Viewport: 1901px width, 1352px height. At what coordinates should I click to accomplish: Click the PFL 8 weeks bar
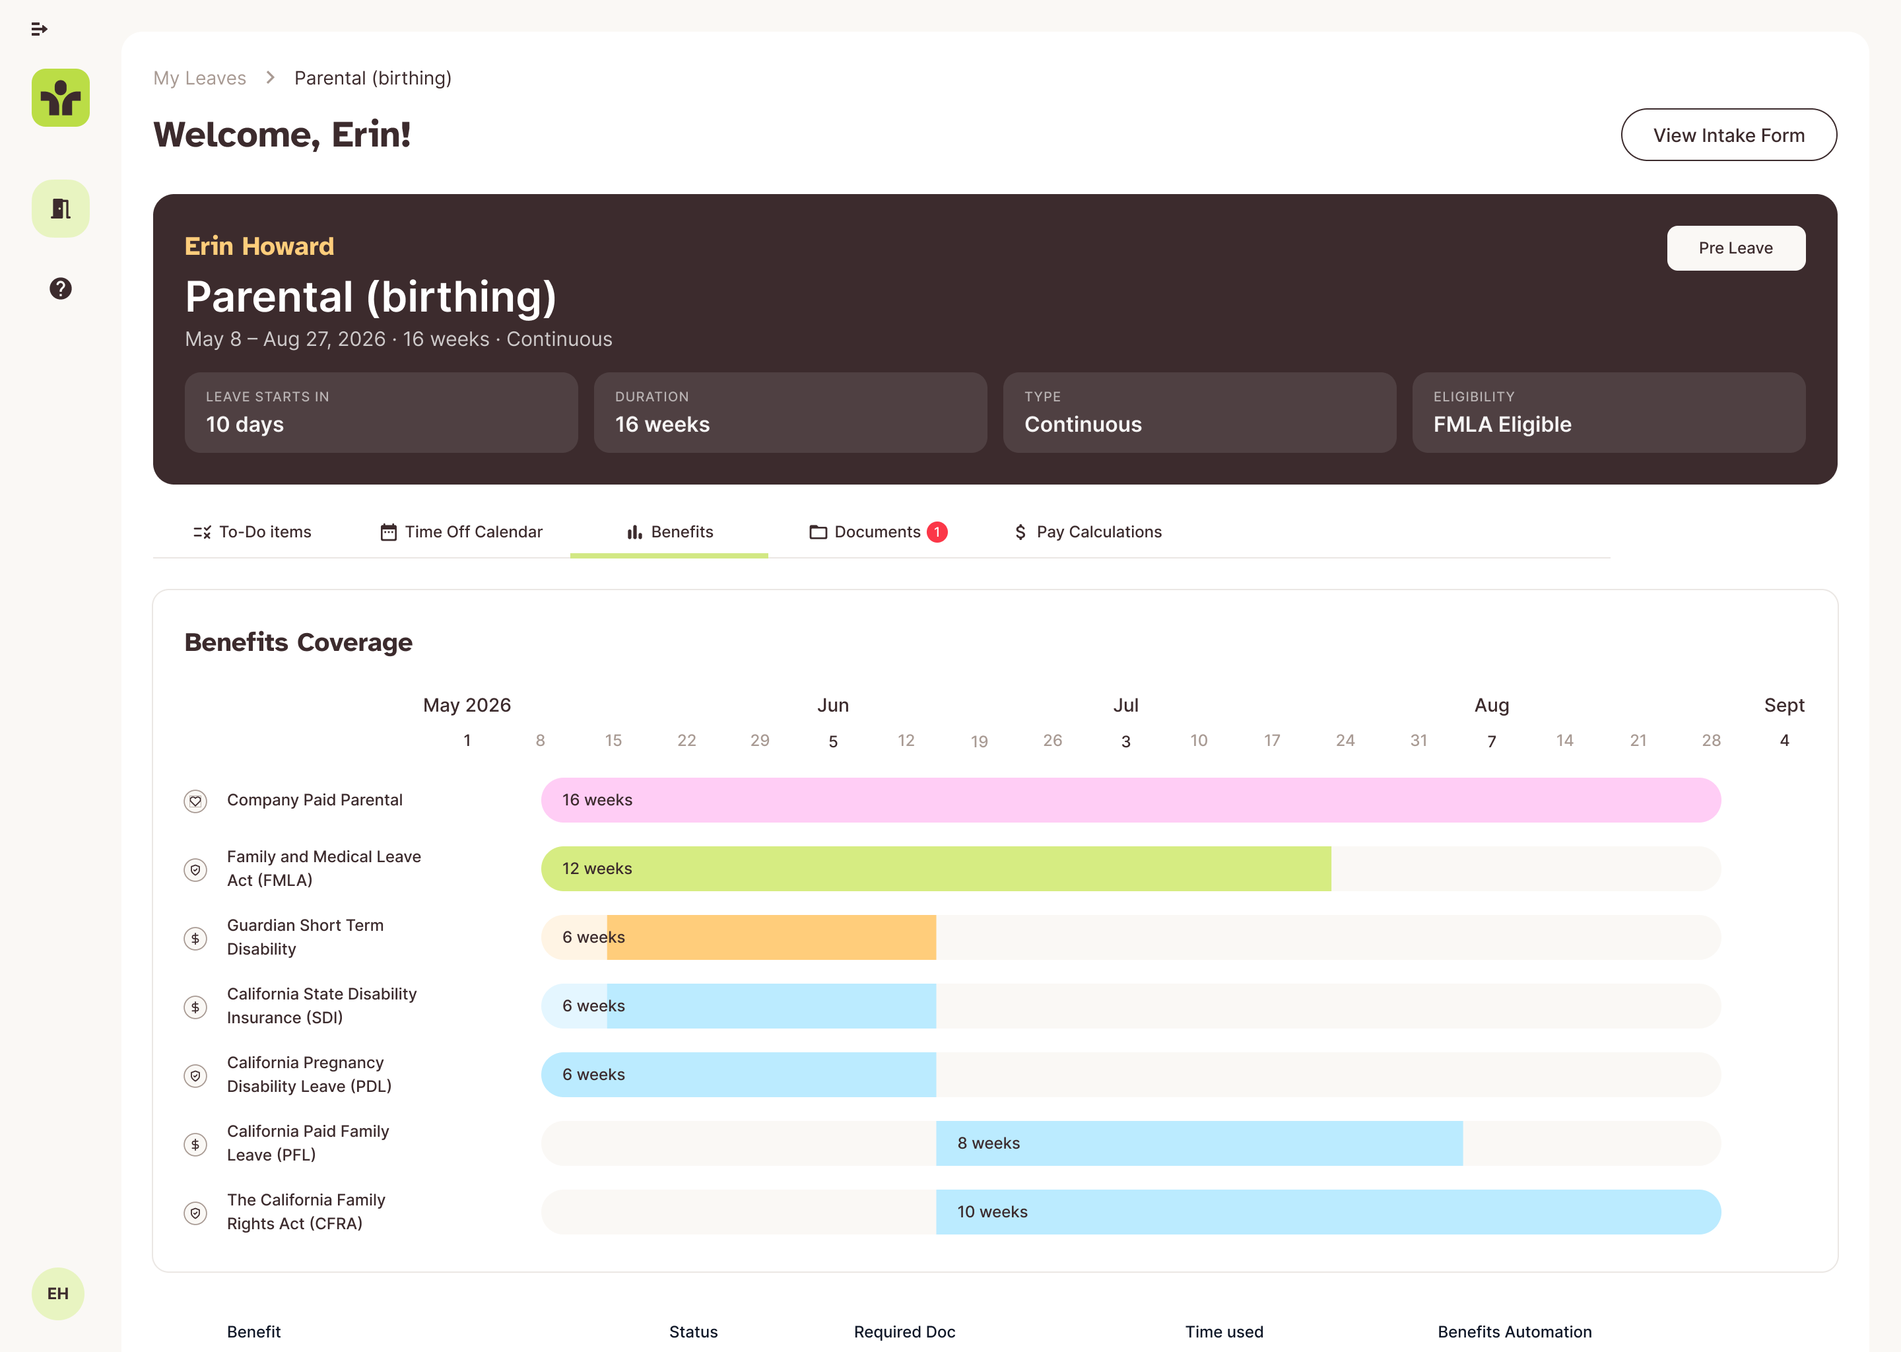pyautogui.click(x=1199, y=1144)
